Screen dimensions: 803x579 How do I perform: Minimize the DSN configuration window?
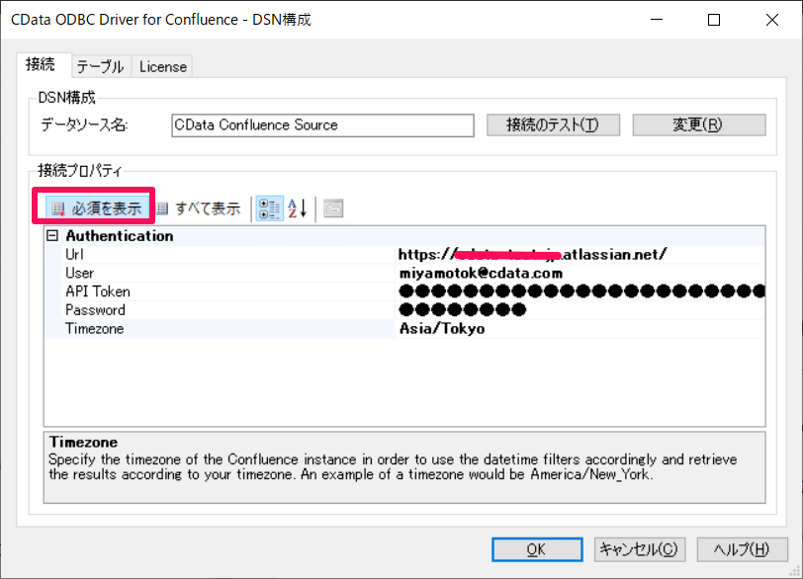pyautogui.click(x=657, y=20)
